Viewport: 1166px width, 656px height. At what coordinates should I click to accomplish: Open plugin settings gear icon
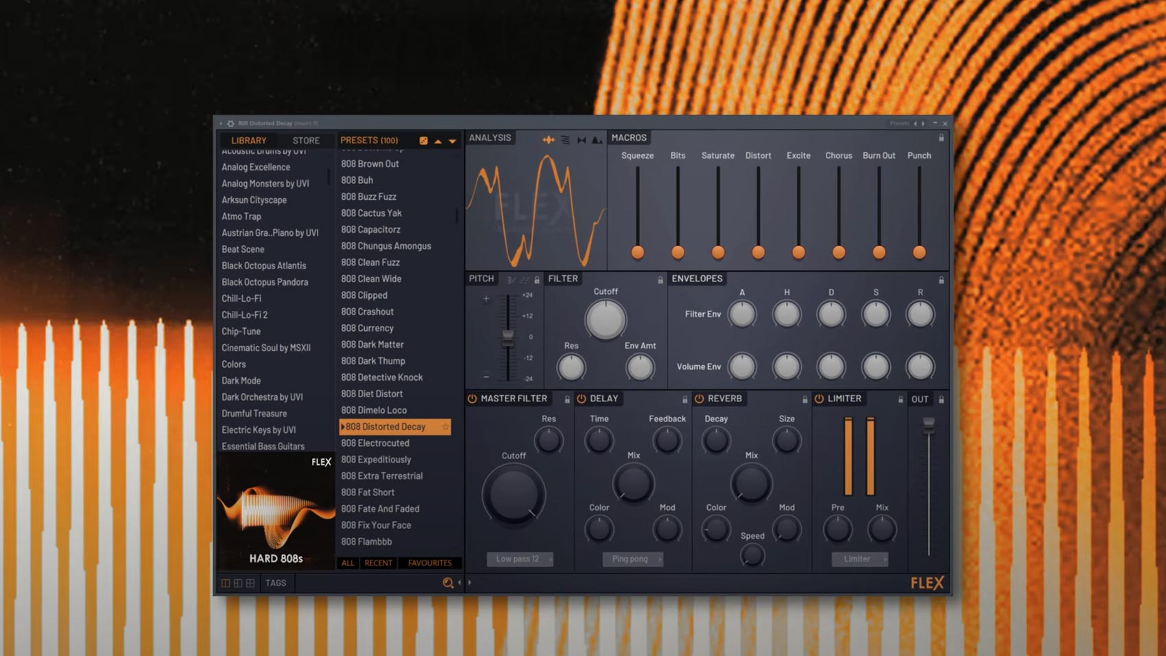[230, 124]
